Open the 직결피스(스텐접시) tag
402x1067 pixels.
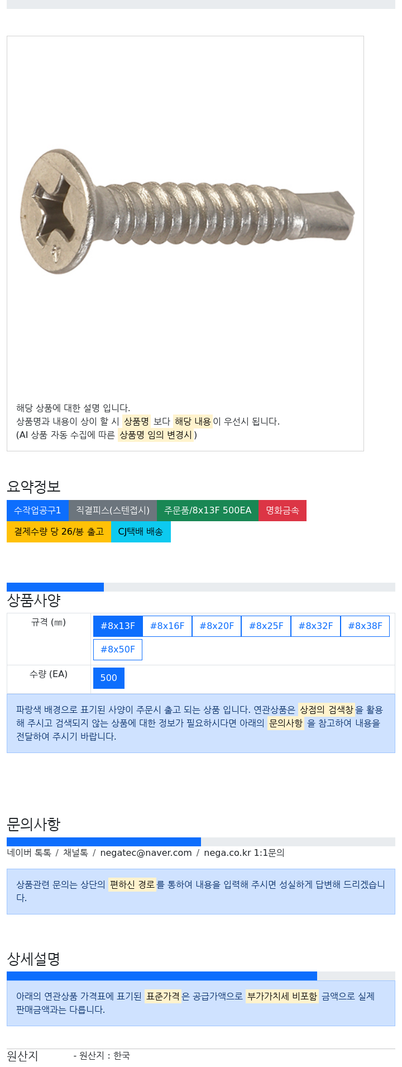point(113,511)
